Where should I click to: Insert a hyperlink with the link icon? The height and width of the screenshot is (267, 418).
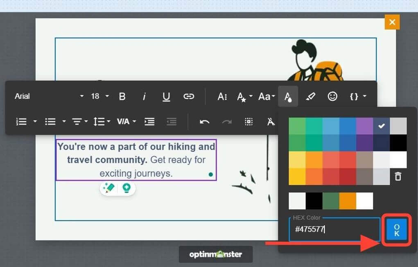[x=189, y=96]
